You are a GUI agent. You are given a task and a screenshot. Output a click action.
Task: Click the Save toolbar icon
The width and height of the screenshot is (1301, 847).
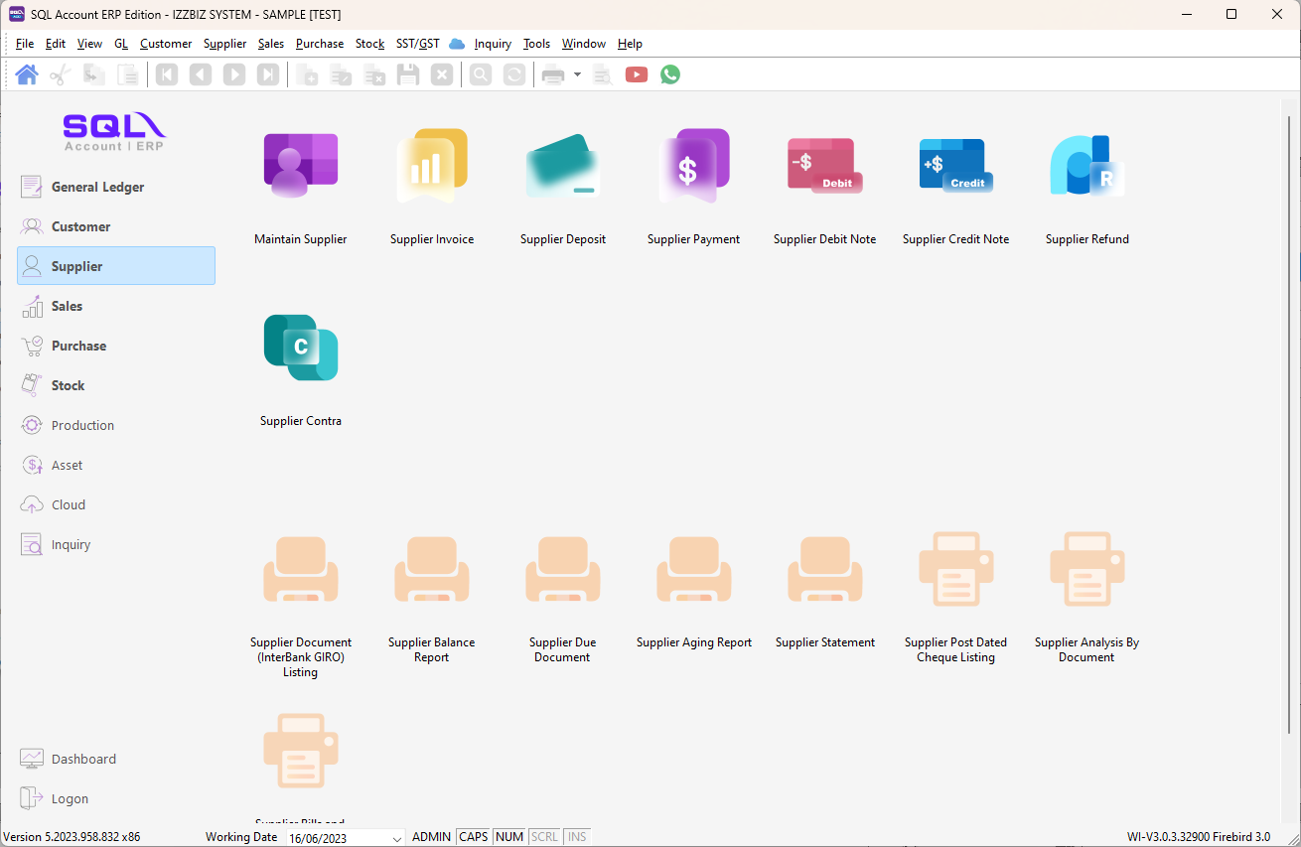[x=408, y=74]
